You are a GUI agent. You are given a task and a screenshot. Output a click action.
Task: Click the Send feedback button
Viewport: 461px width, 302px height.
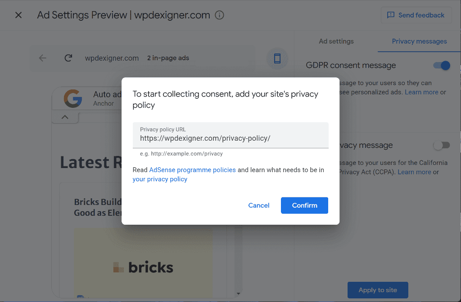click(x=416, y=15)
